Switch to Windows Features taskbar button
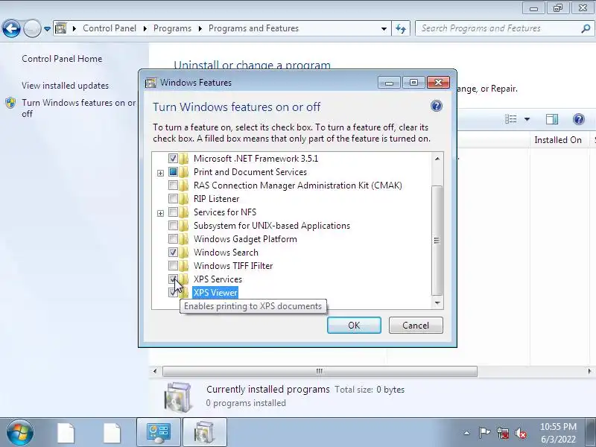The image size is (596, 447). 204,433
